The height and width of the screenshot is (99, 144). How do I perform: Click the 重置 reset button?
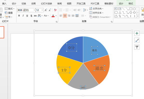9,13
